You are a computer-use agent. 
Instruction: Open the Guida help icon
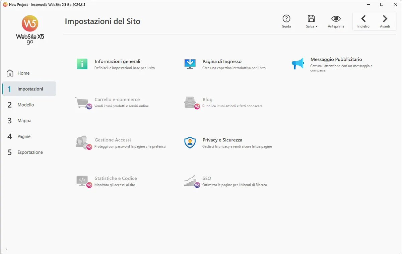[286, 18]
